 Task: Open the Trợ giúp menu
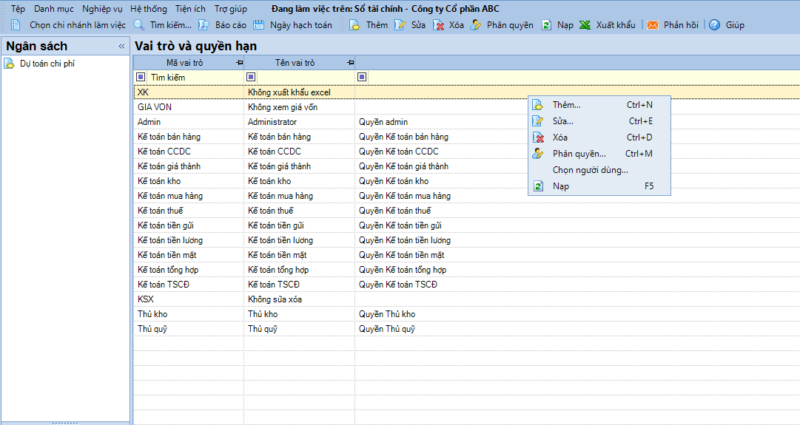231,9
